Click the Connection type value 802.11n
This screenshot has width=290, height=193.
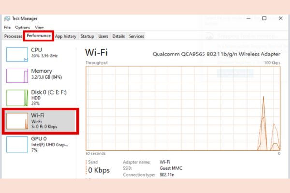167,175
